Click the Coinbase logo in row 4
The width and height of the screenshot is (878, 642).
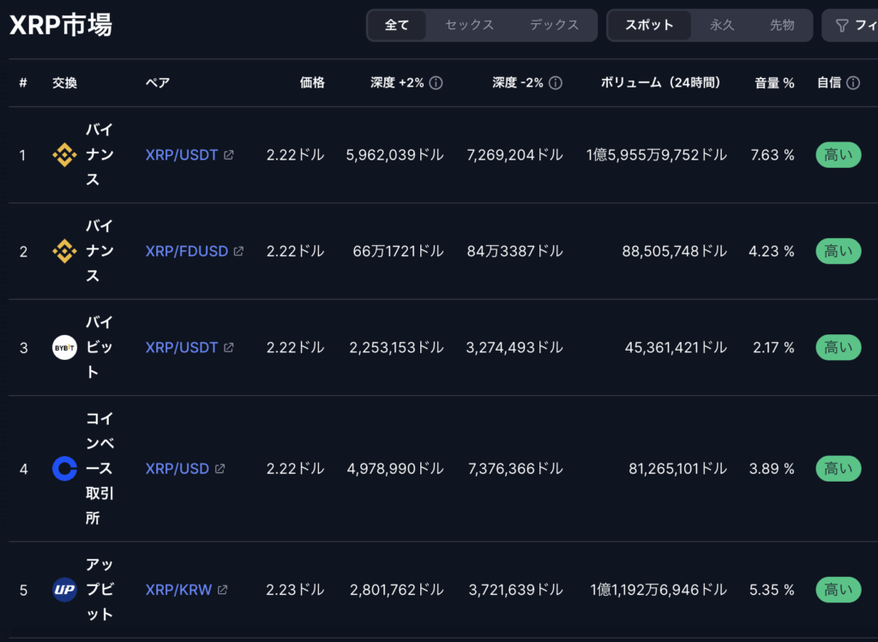click(64, 469)
